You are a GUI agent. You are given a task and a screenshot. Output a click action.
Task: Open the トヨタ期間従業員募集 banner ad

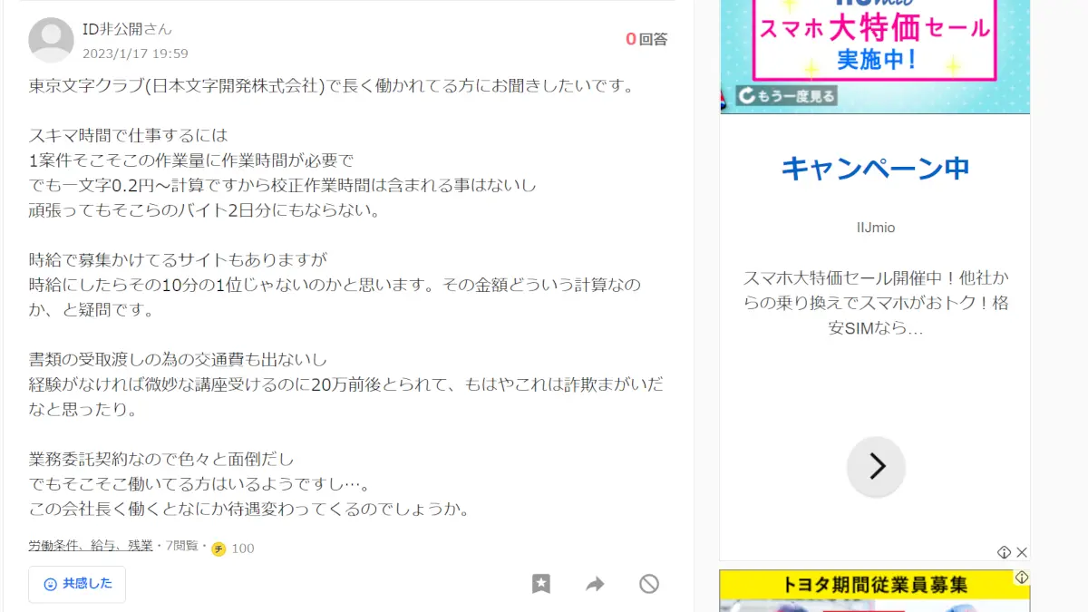[x=875, y=590]
